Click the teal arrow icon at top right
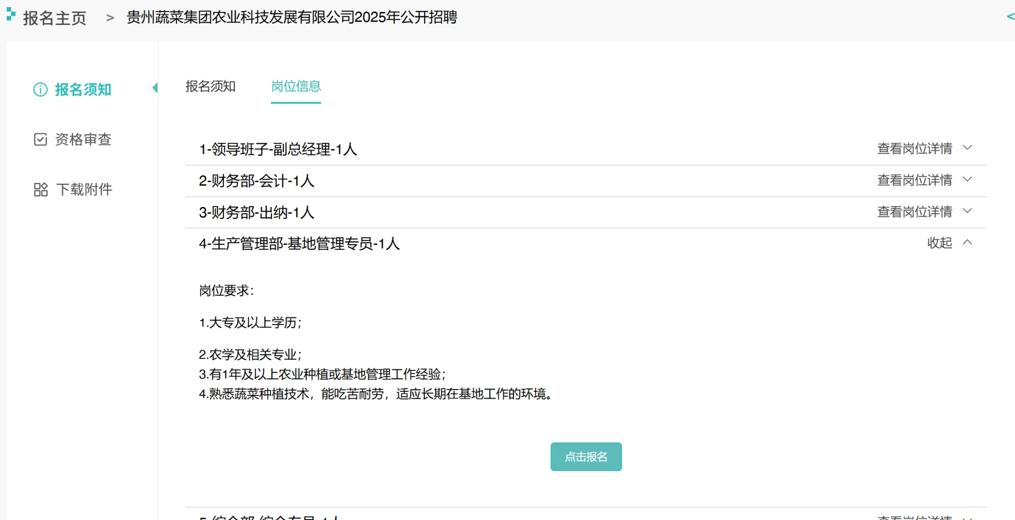The height and width of the screenshot is (520, 1015). [1010, 17]
